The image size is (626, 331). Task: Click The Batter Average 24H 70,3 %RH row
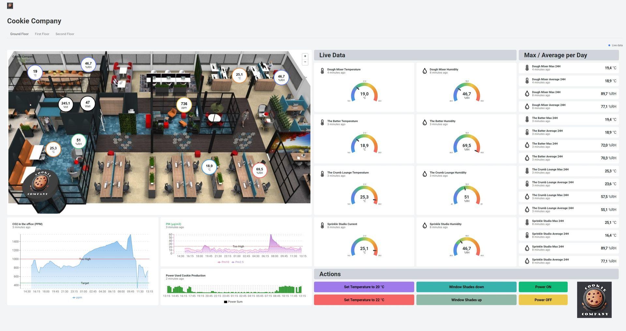click(x=569, y=158)
